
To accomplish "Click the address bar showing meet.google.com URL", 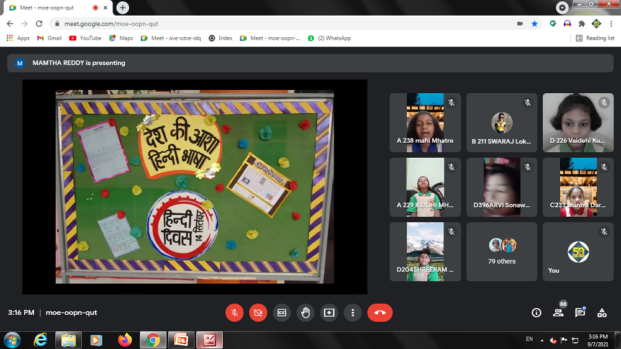I will tap(279, 24).
